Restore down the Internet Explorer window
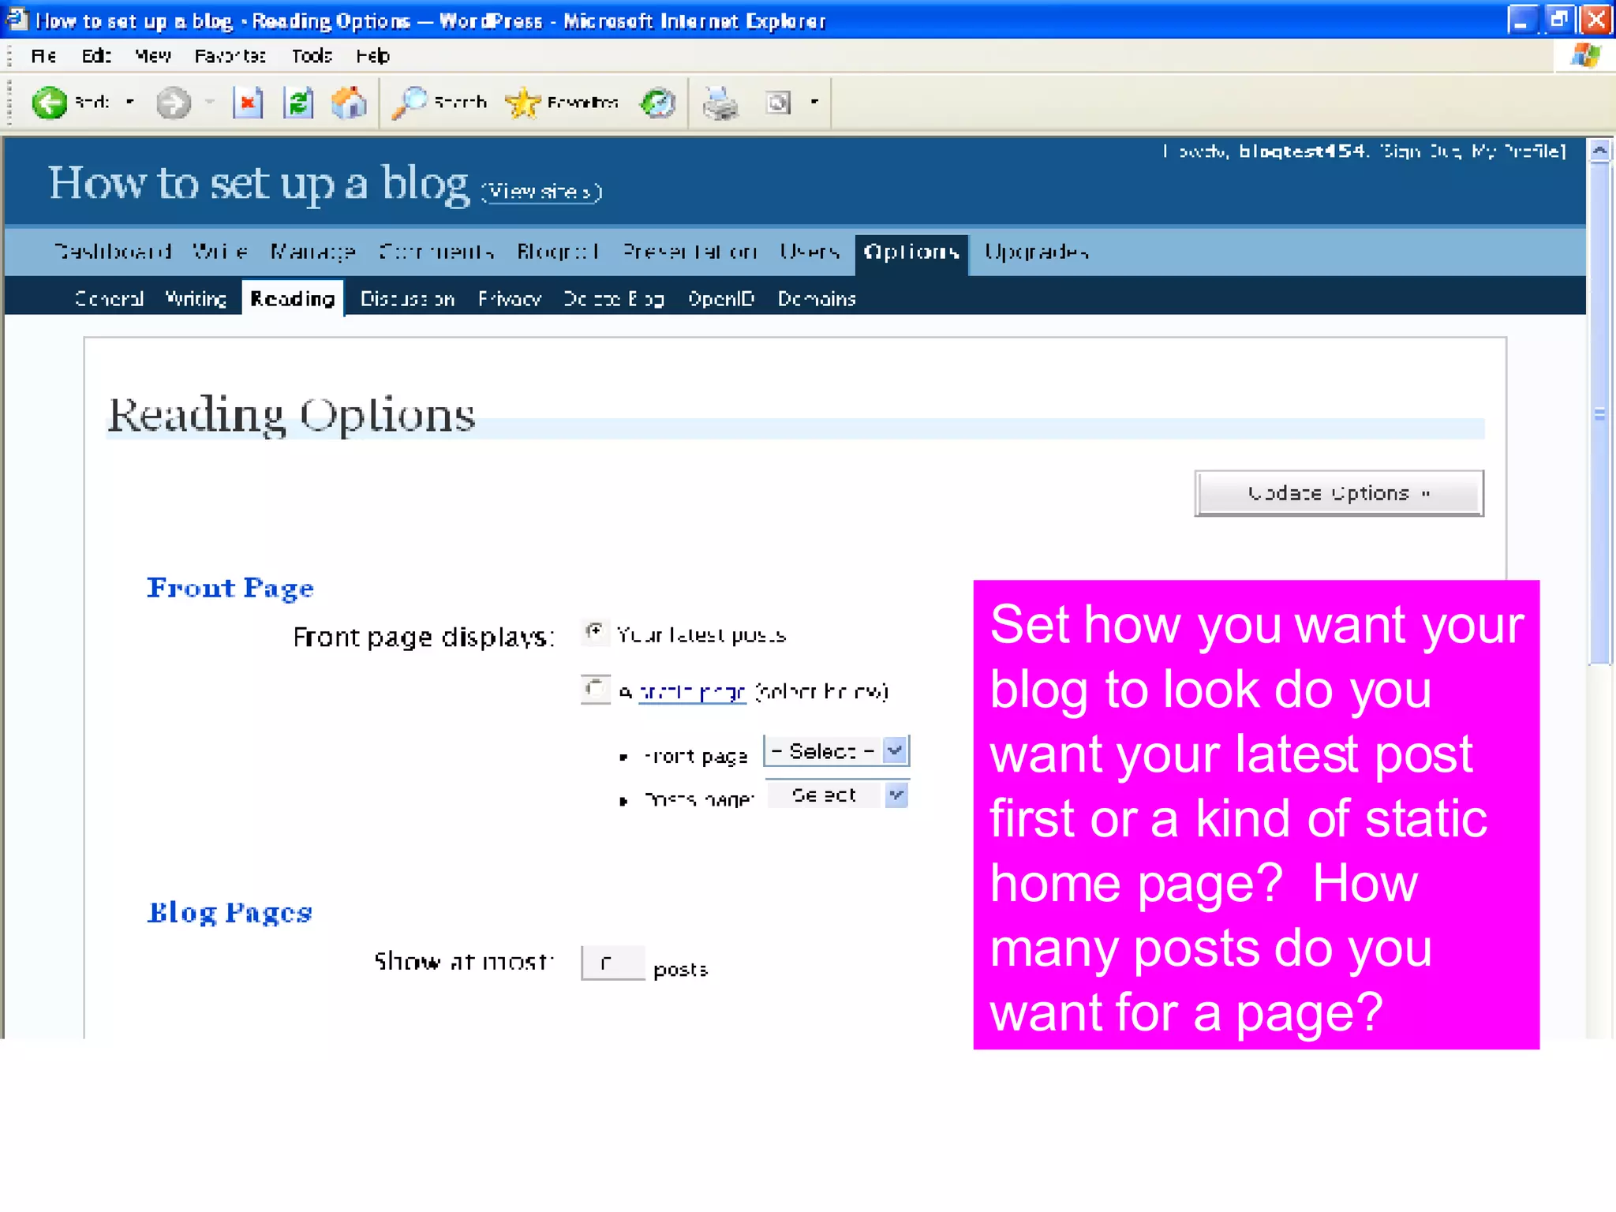1616x1212 pixels. [x=1559, y=20]
